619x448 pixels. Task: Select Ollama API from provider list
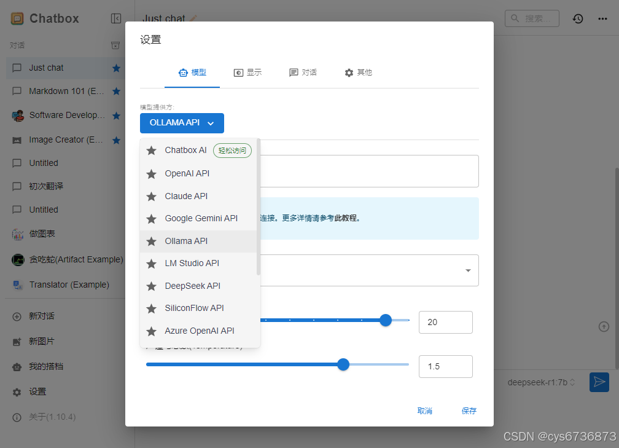point(198,241)
